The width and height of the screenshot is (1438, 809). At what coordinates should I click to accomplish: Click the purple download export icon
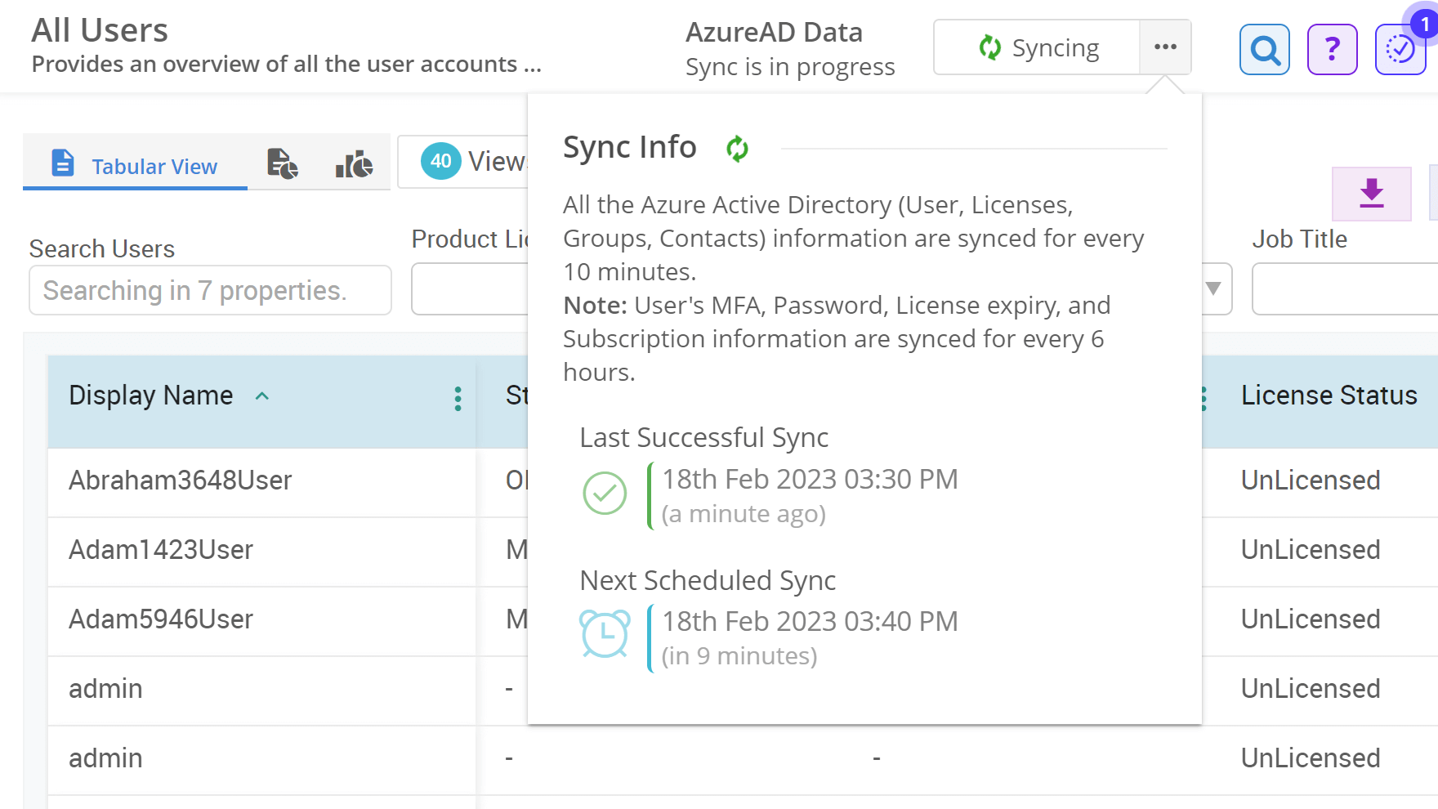pos(1371,194)
